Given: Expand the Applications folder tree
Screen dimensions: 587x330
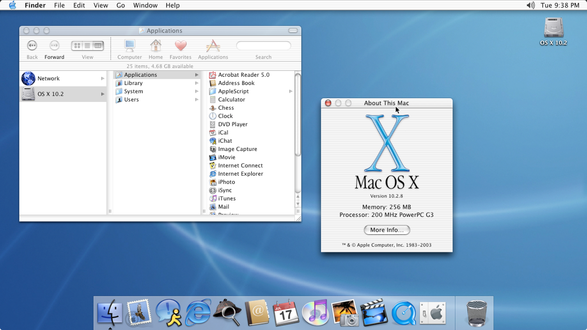Looking at the screenshot, I should [197, 75].
